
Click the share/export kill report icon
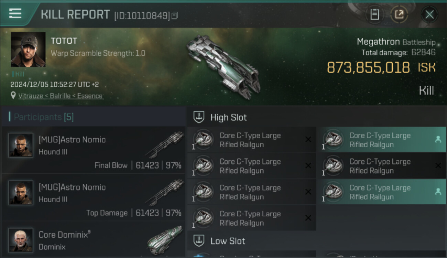tap(399, 14)
